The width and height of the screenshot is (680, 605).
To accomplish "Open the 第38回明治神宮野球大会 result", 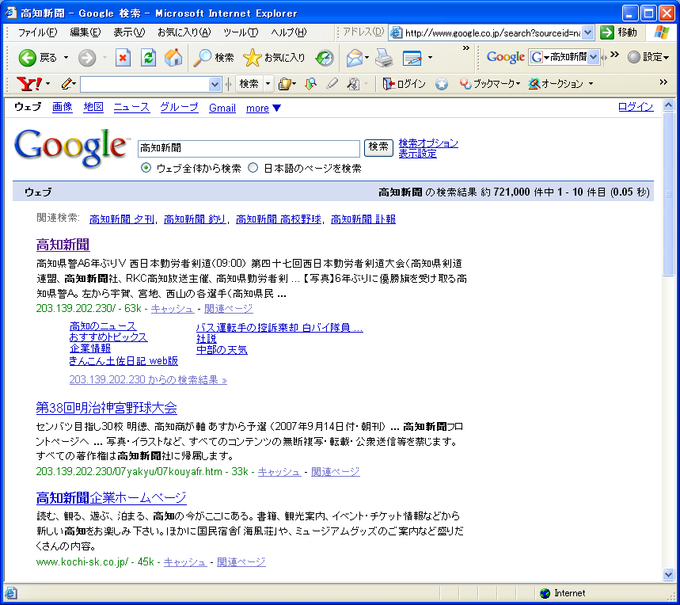I will pos(106,407).
